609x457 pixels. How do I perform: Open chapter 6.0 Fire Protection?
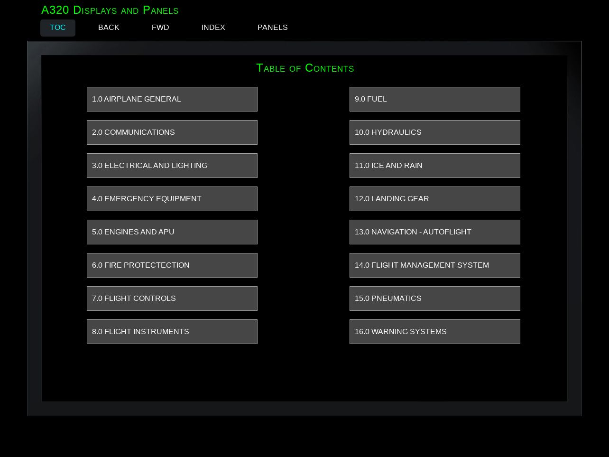coord(172,265)
